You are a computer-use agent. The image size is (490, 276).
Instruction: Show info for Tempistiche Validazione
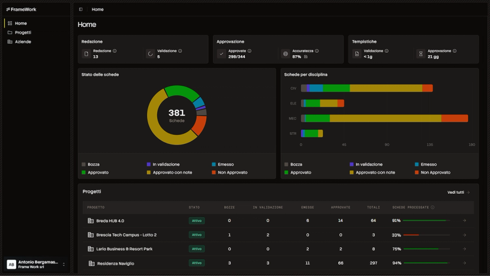387,51
